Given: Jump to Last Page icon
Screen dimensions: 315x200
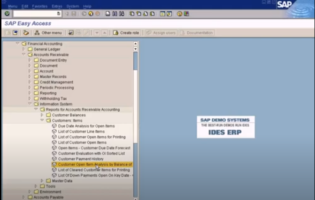Looking at the screenshot, I should coord(152,14).
